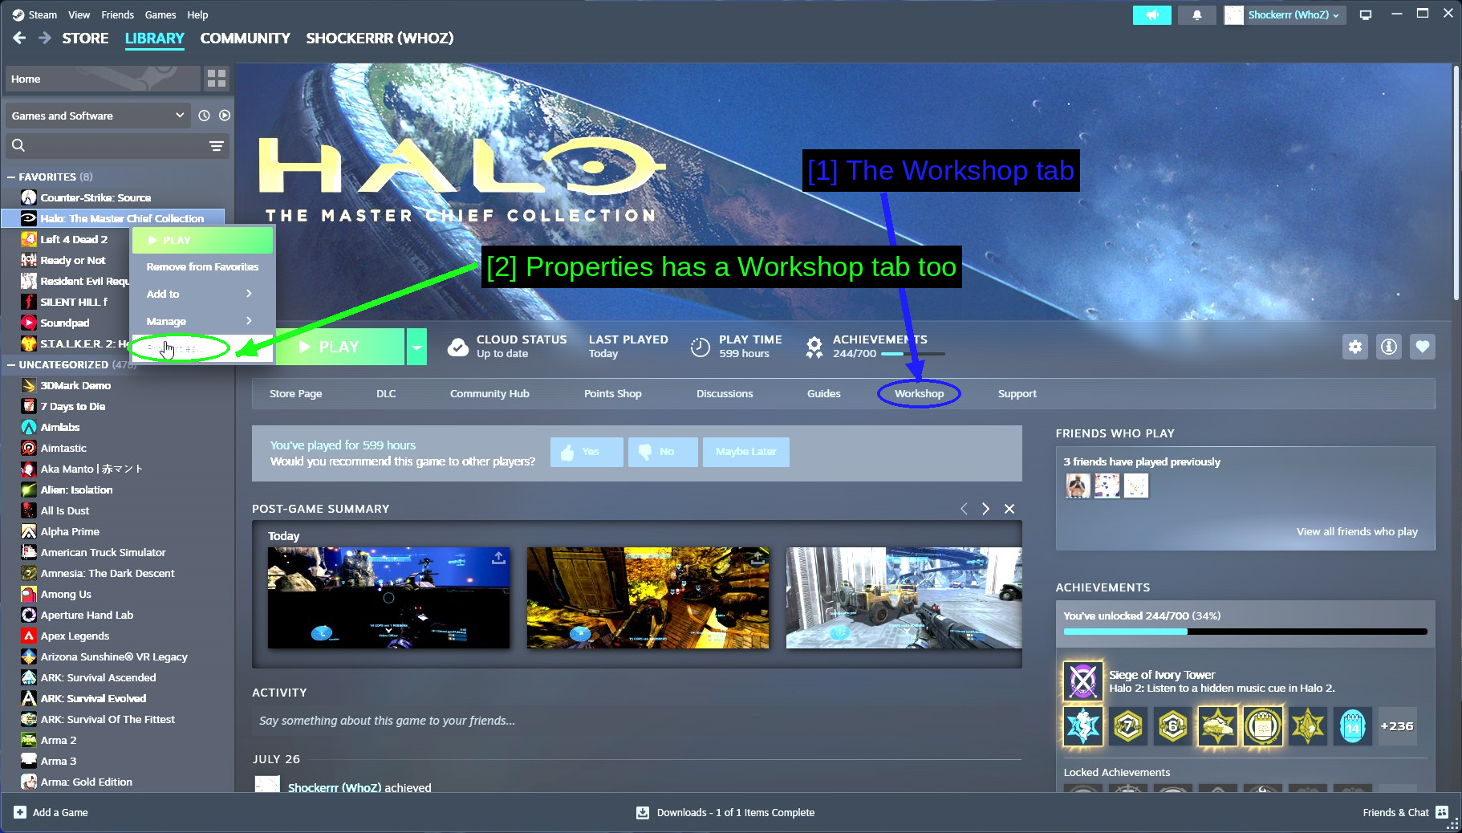1462x833 pixels.
Task: Toggle ready-to-play filter icon
Action: 225,116
